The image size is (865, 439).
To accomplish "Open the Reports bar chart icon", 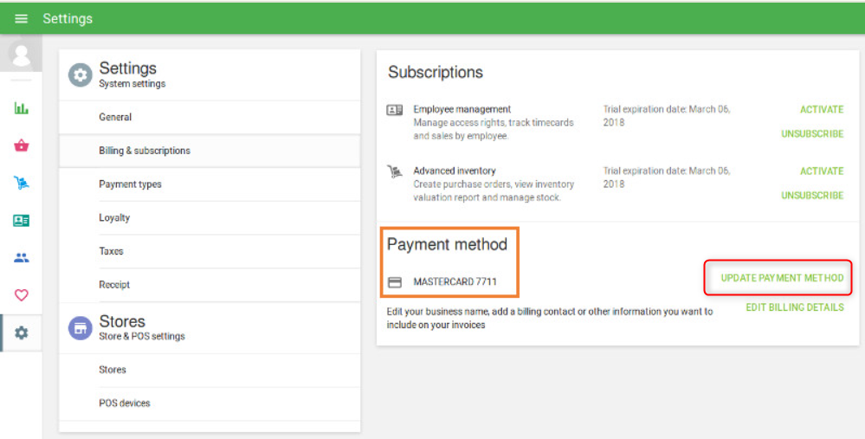I will coord(21,108).
